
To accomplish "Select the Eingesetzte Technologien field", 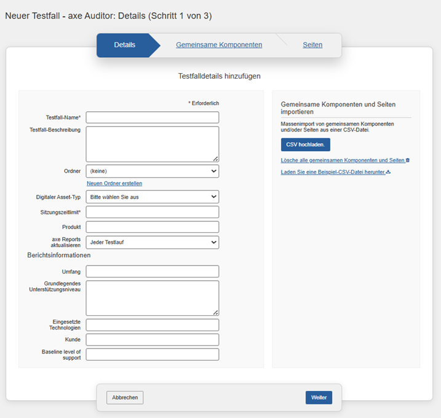I will 153,325.
